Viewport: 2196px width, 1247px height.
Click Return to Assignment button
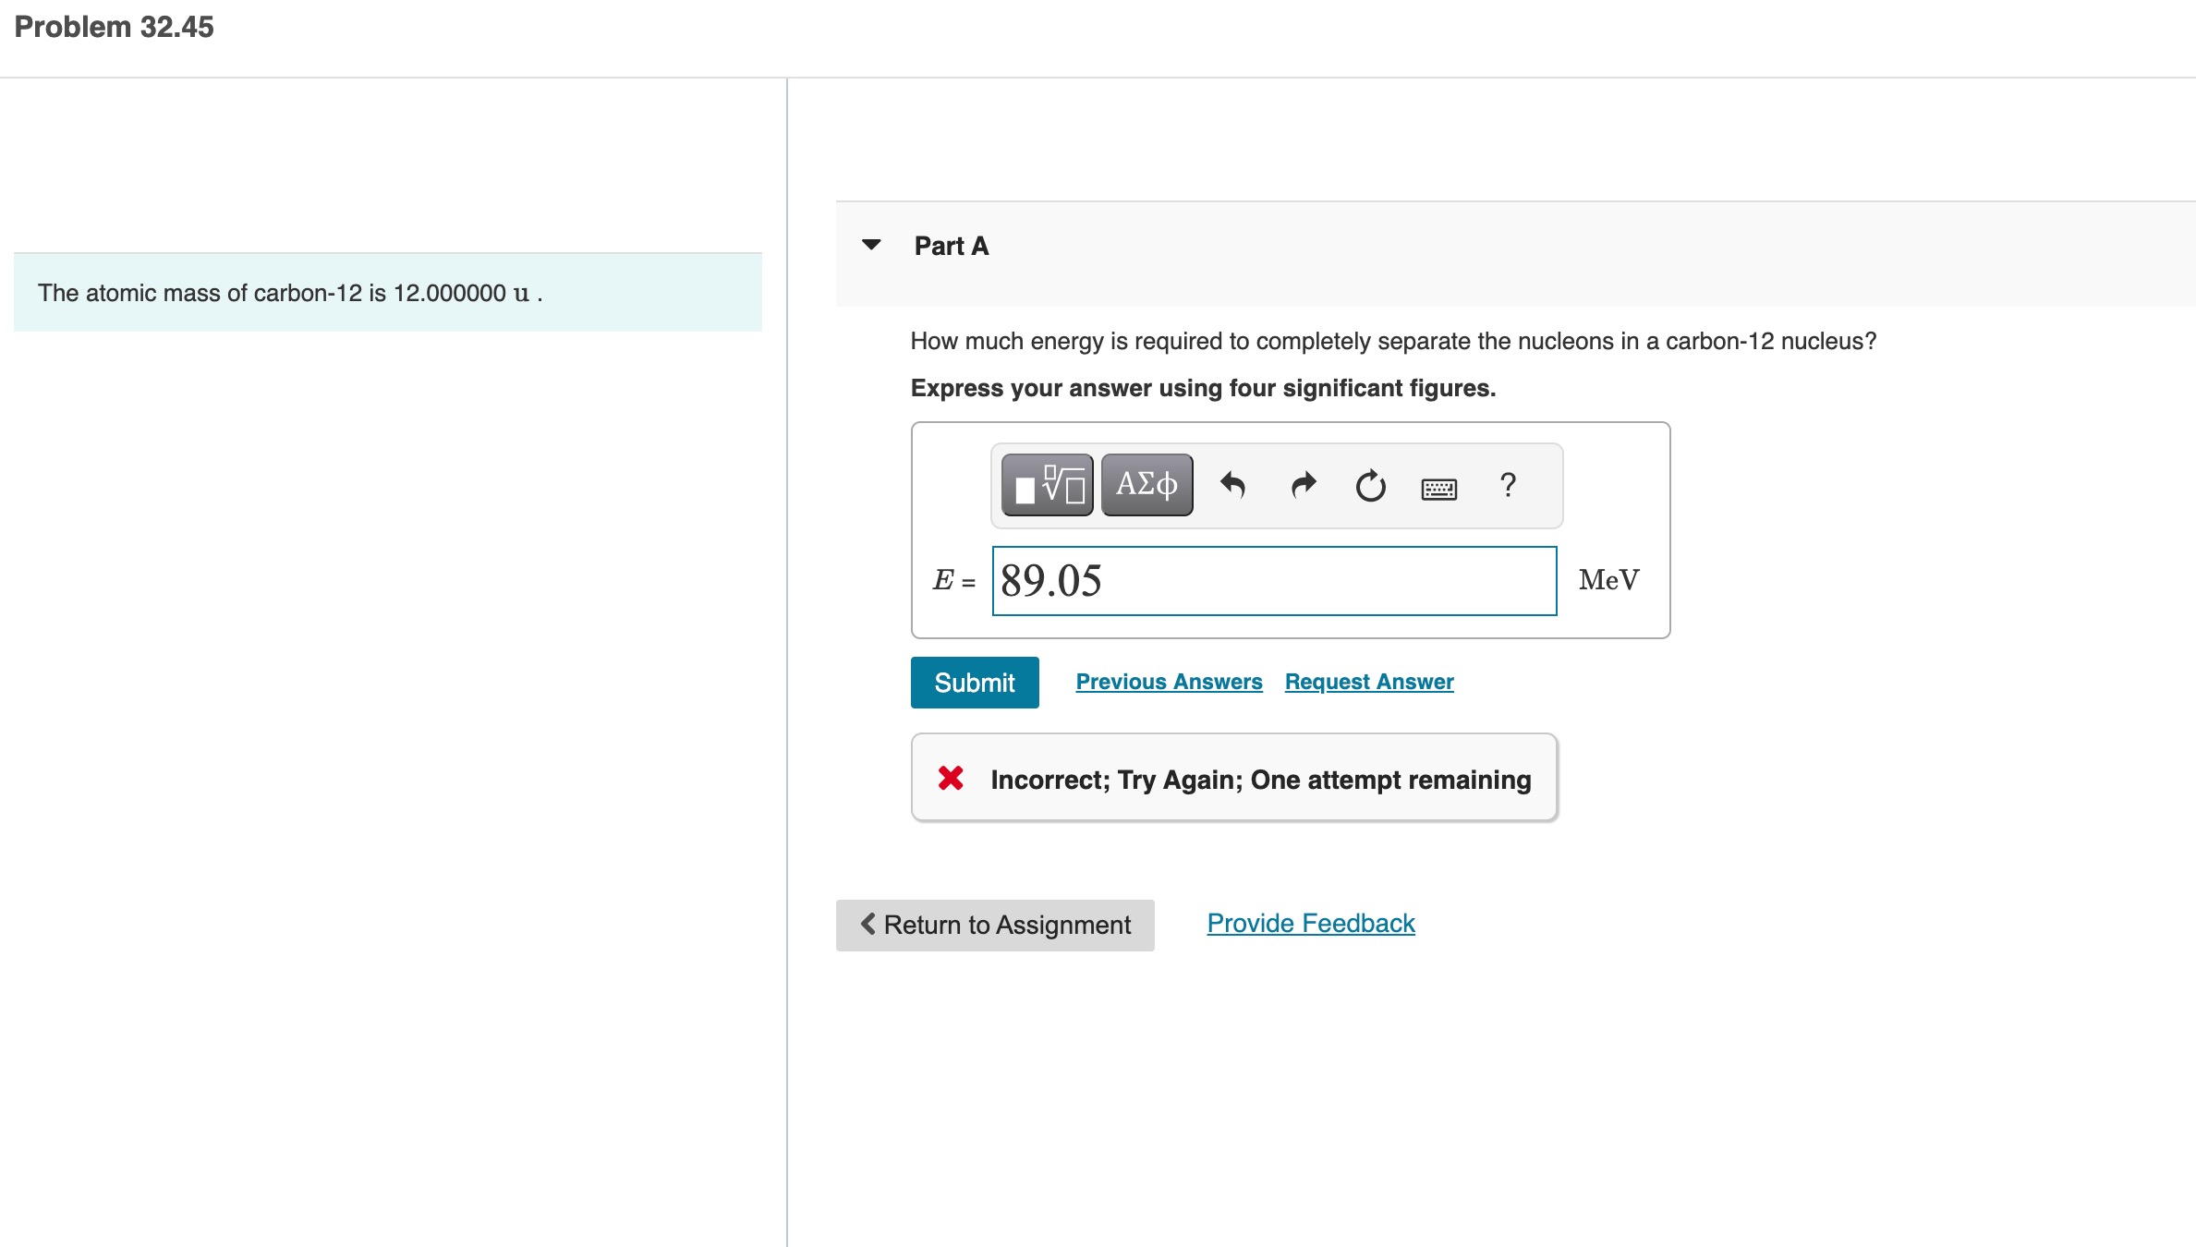pos(995,925)
